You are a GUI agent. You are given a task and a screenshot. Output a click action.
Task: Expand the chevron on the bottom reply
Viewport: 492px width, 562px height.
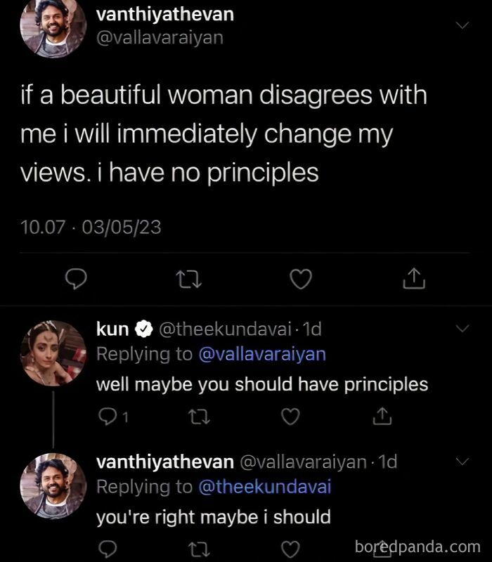[x=462, y=462]
